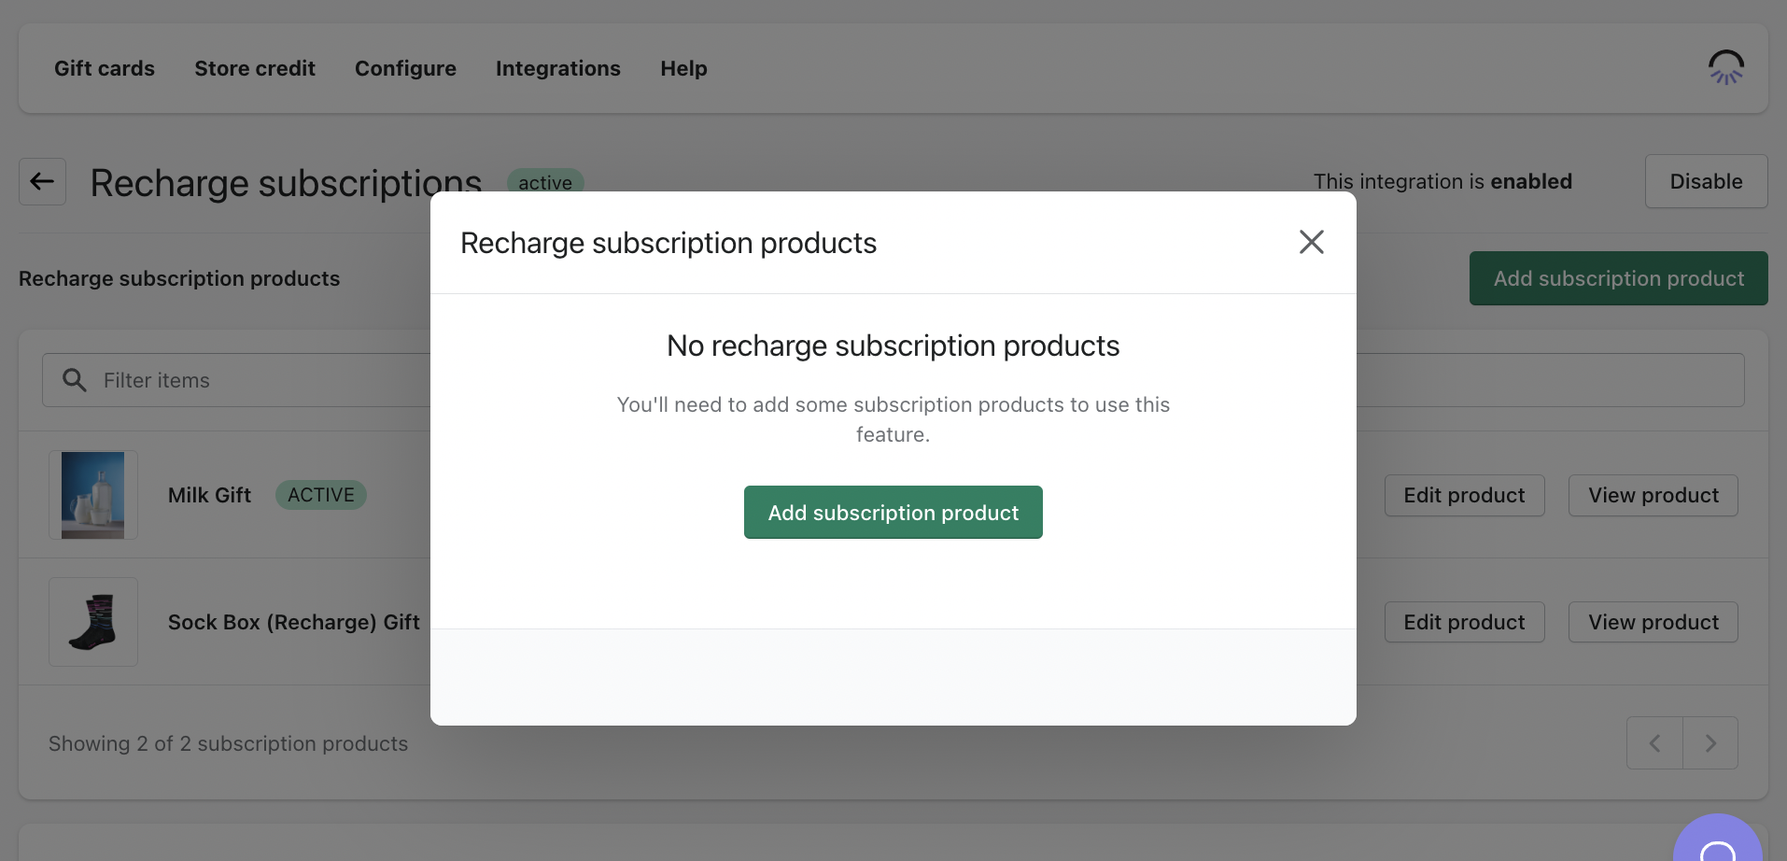This screenshot has height=861, width=1787.
Task: Click the active status badge in the heading
Action: [x=545, y=181]
